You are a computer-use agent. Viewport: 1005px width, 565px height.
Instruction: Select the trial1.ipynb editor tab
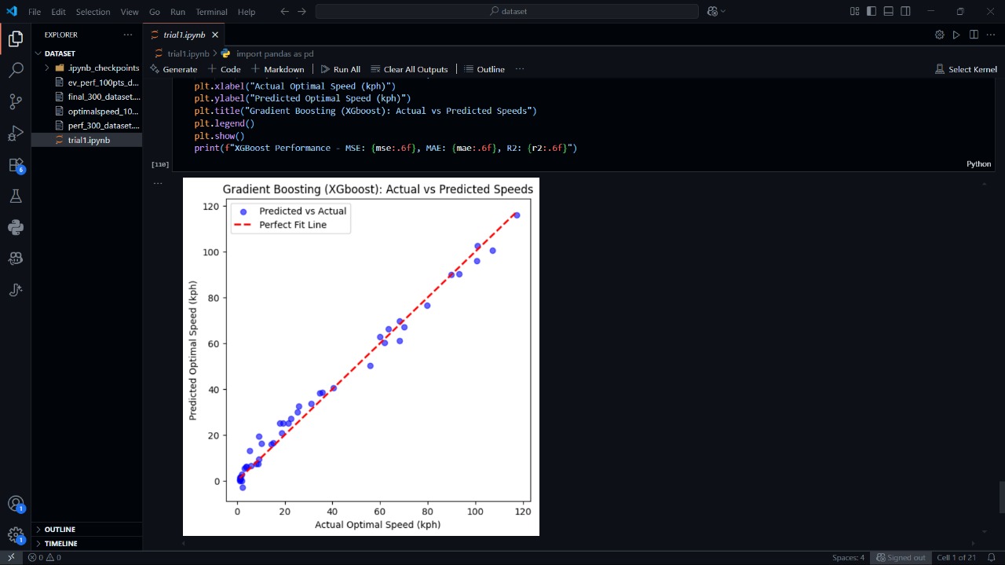point(185,35)
